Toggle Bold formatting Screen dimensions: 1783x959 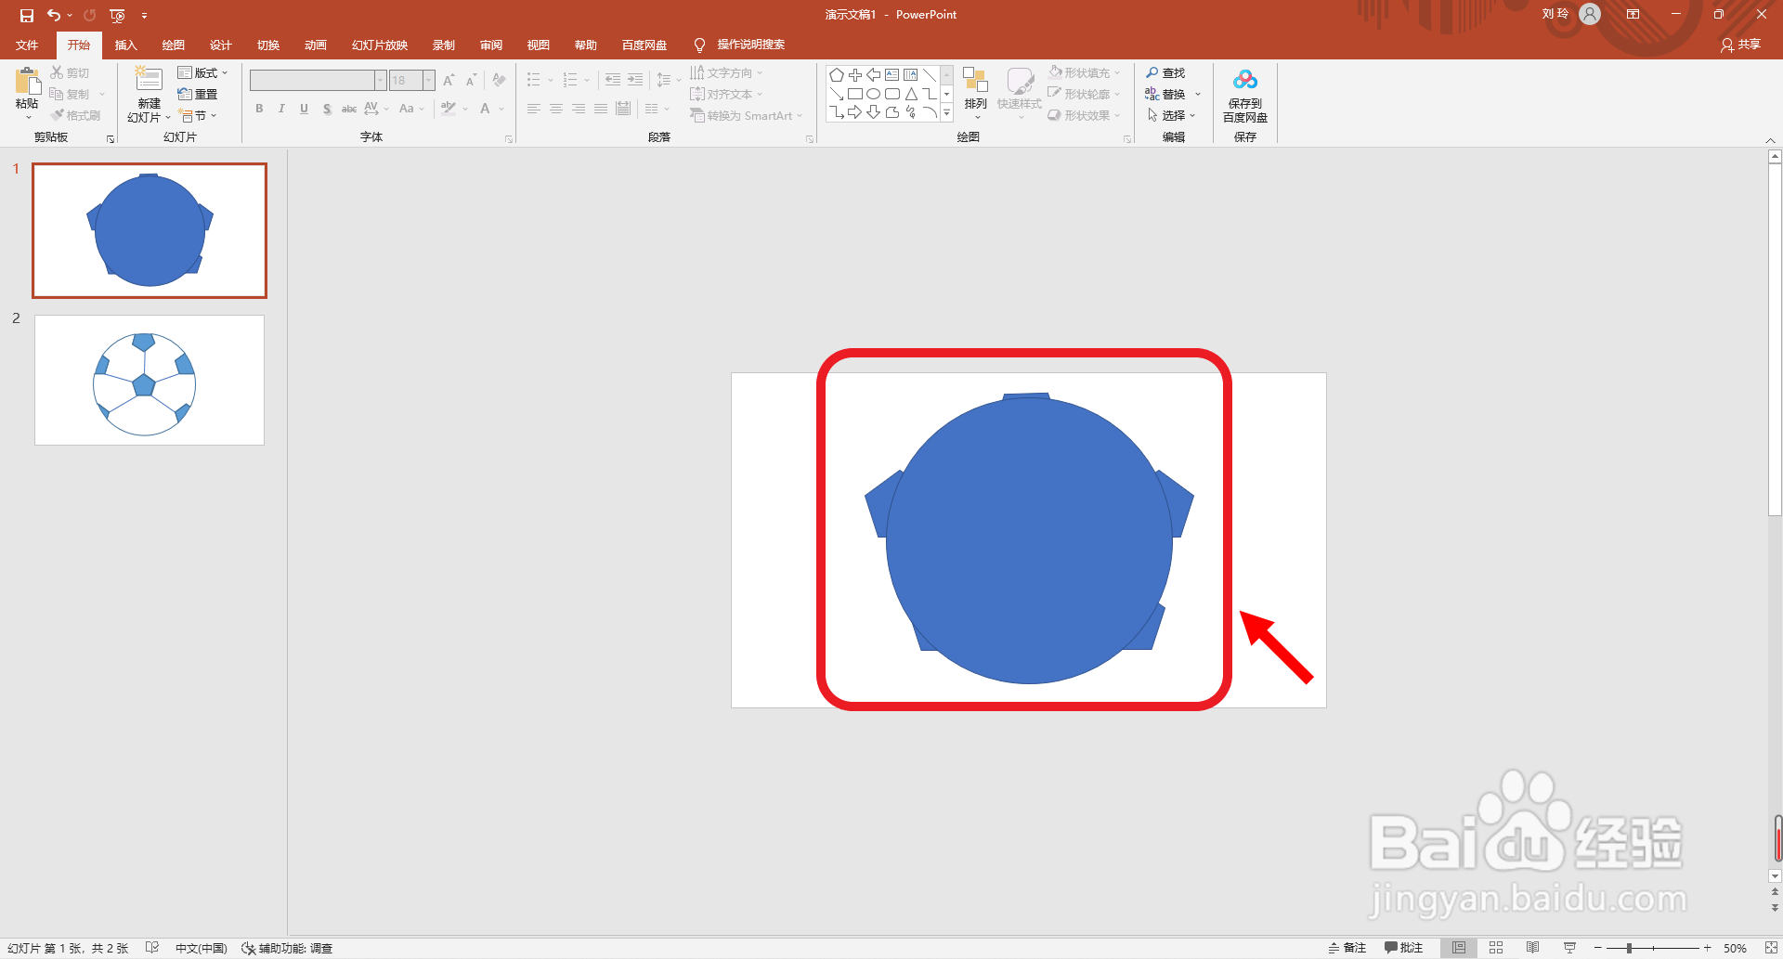coord(259,109)
